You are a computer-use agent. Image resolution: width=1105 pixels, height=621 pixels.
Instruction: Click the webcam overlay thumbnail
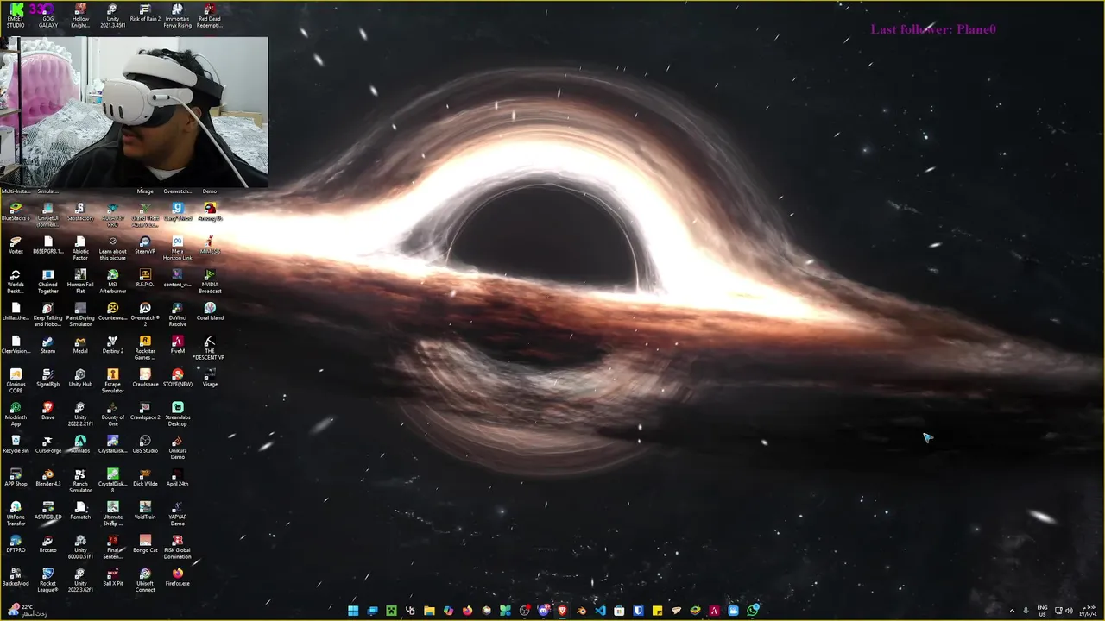pyautogui.click(x=134, y=112)
